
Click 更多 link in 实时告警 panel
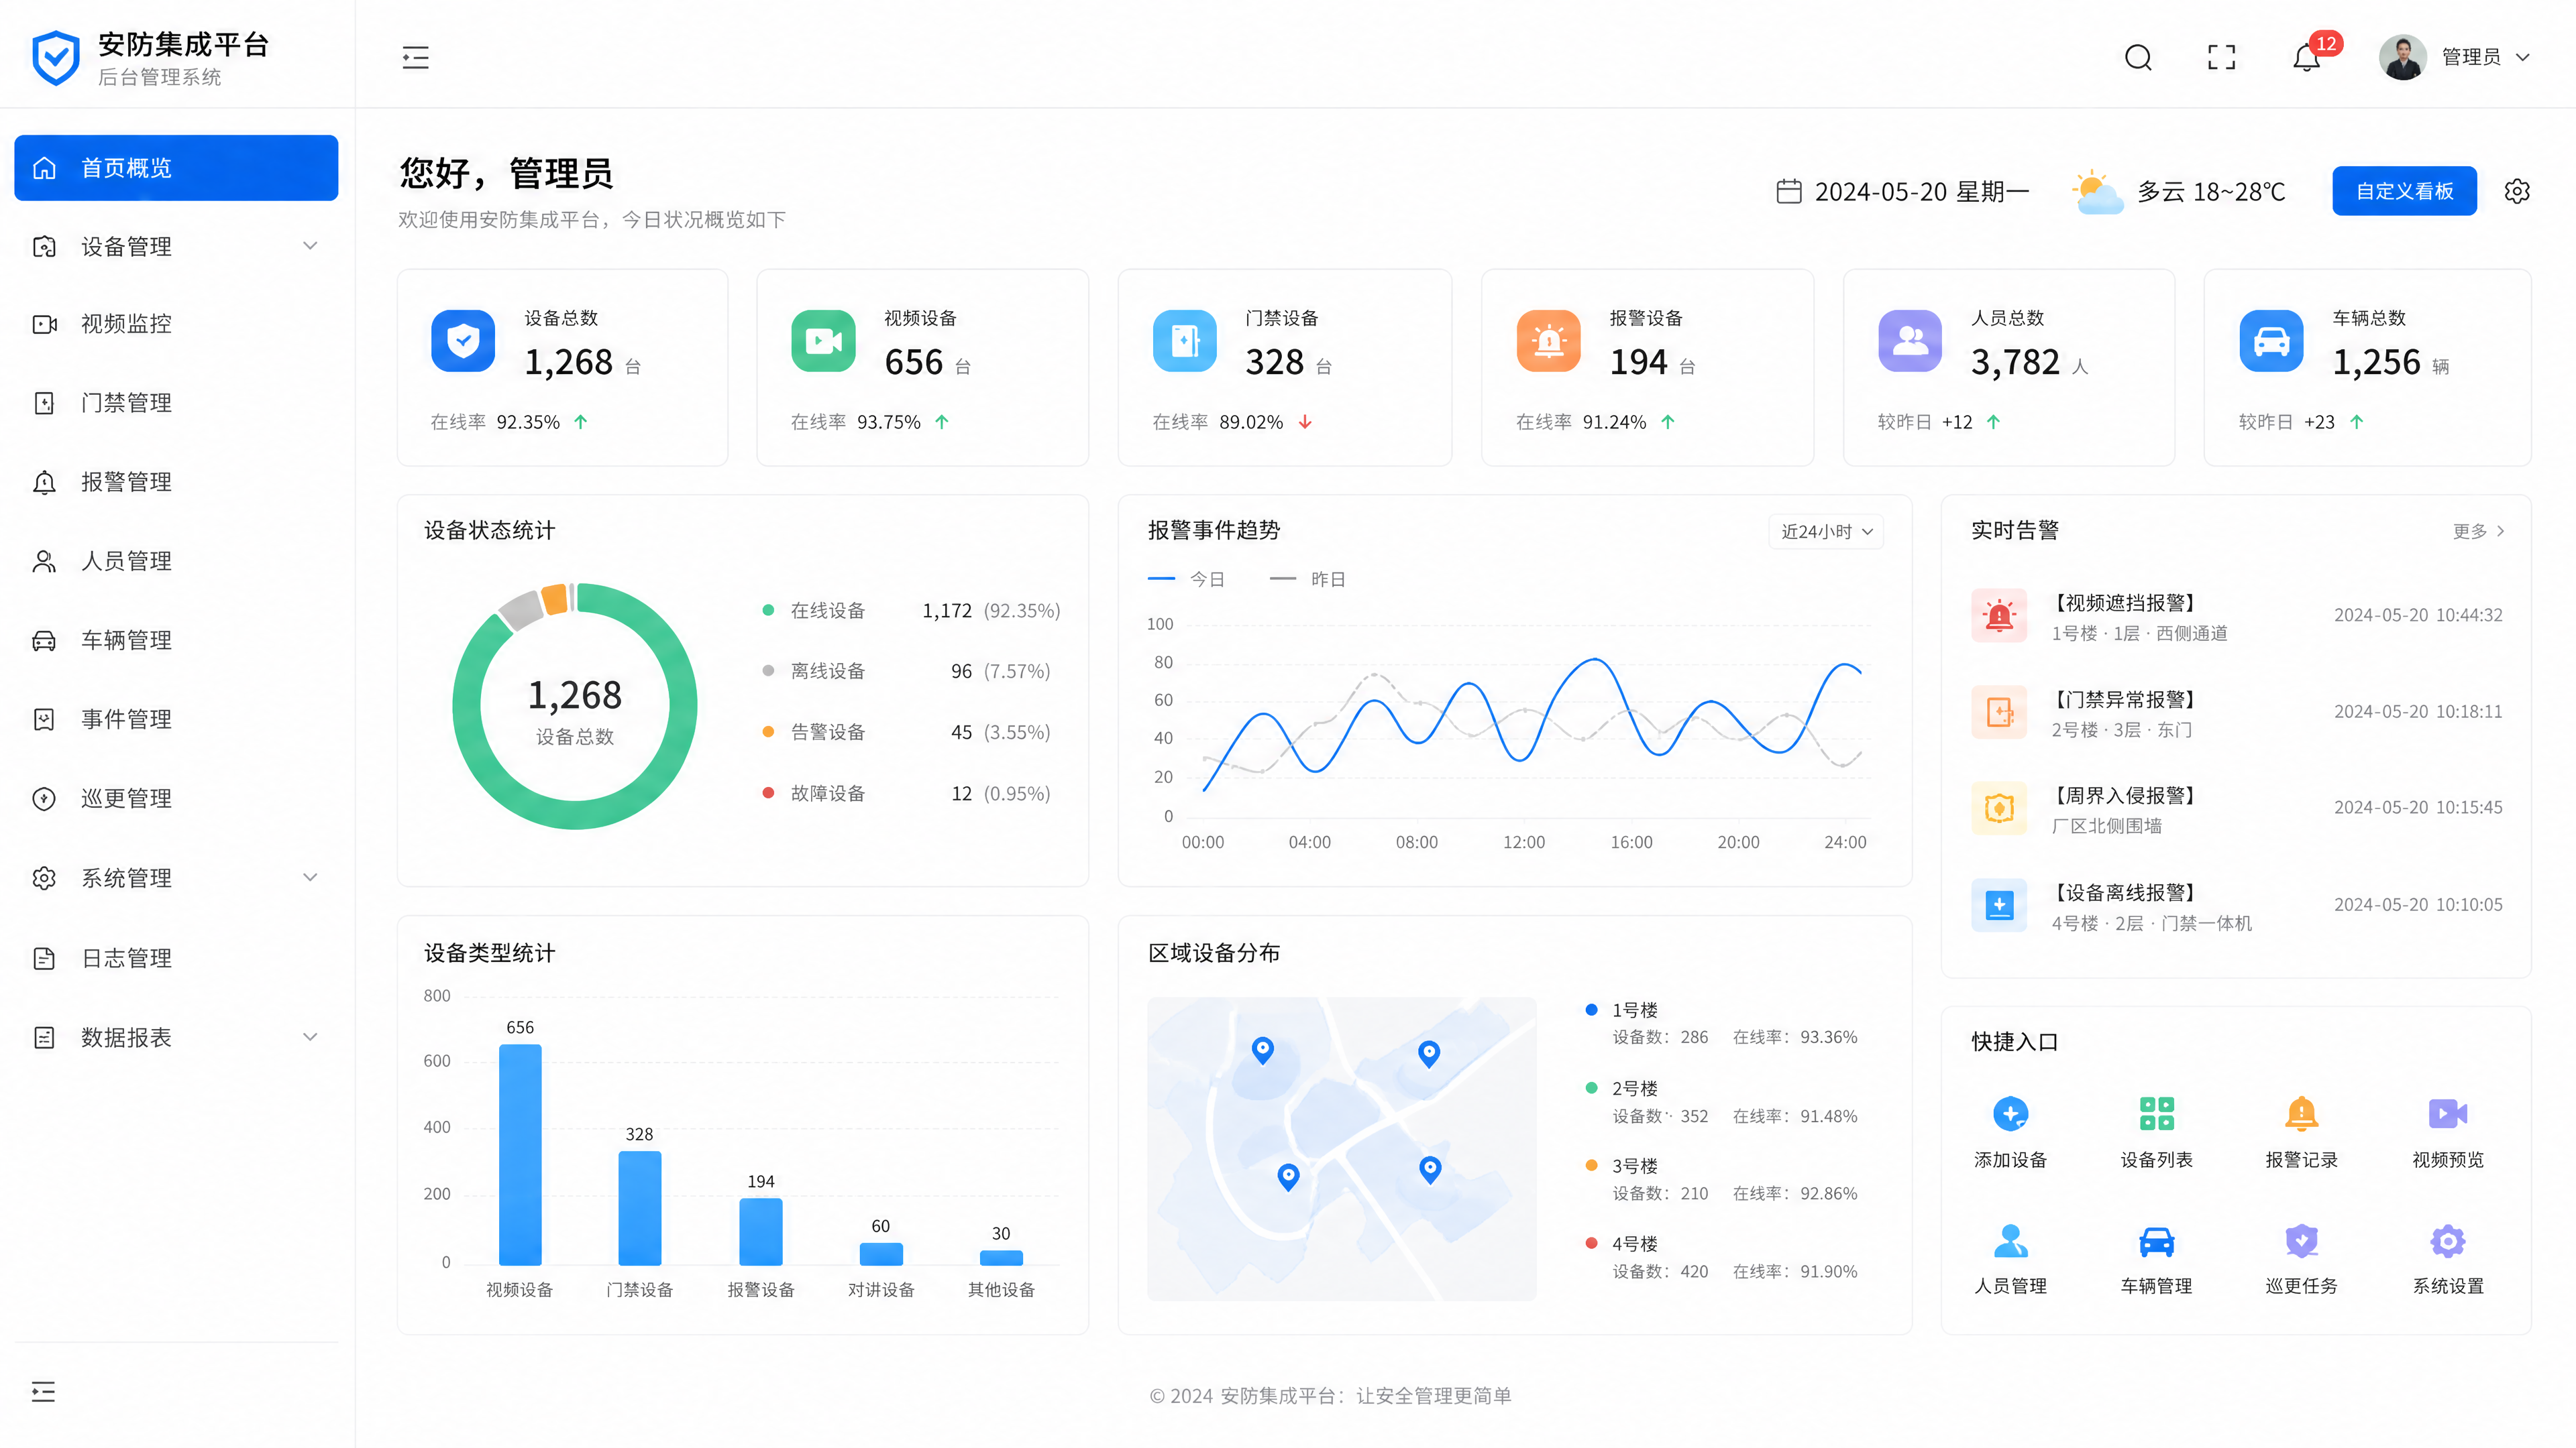[2478, 531]
